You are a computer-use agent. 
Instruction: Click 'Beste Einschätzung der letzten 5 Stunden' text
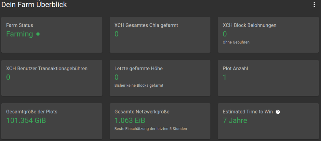point(151,128)
